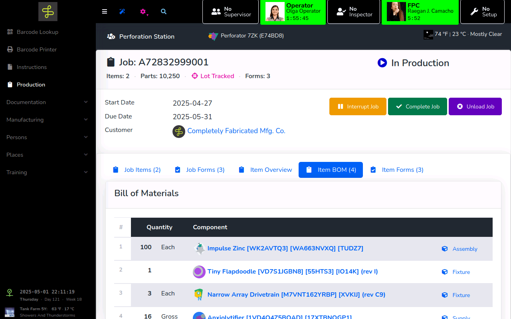Click the 2025-05-01 date and time display
Viewport: 511px width, 319px height.
coord(47,292)
